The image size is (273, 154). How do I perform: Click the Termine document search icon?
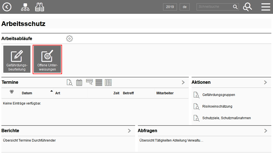[x=70, y=82]
